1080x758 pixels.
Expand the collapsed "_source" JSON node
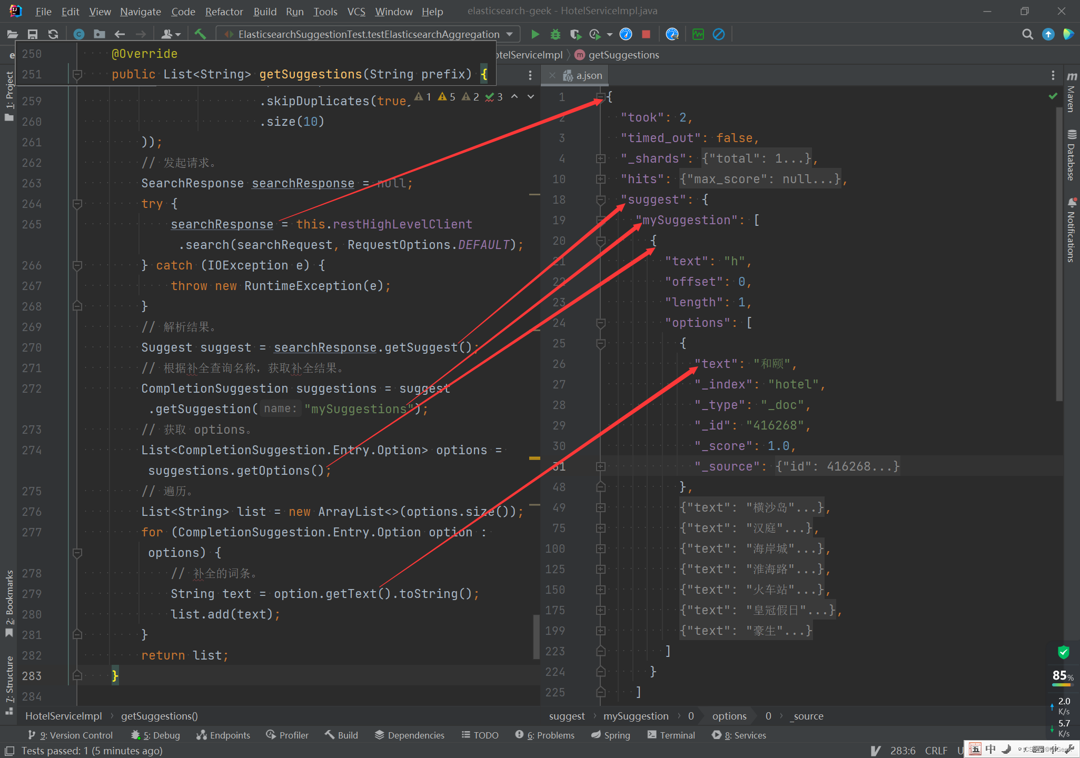tap(600, 466)
